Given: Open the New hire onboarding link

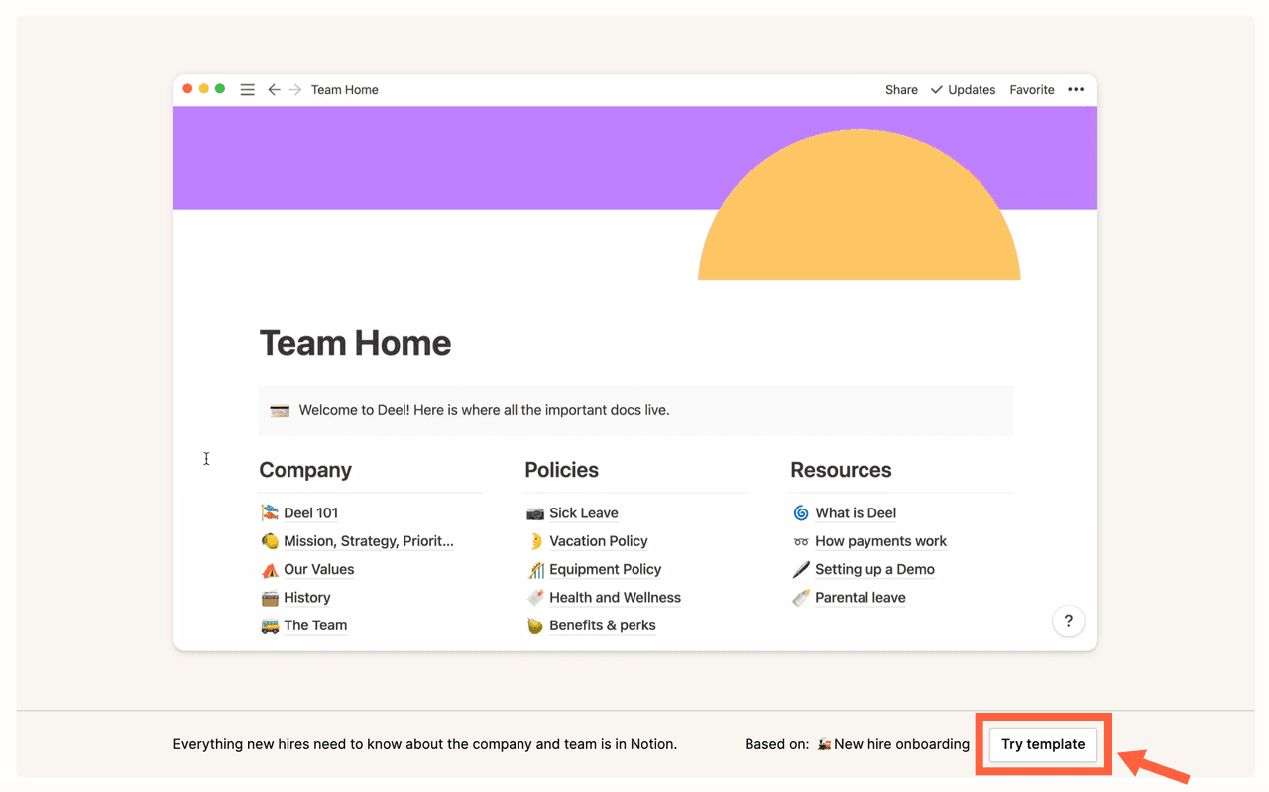Looking at the screenshot, I should pyautogui.click(x=902, y=744).
